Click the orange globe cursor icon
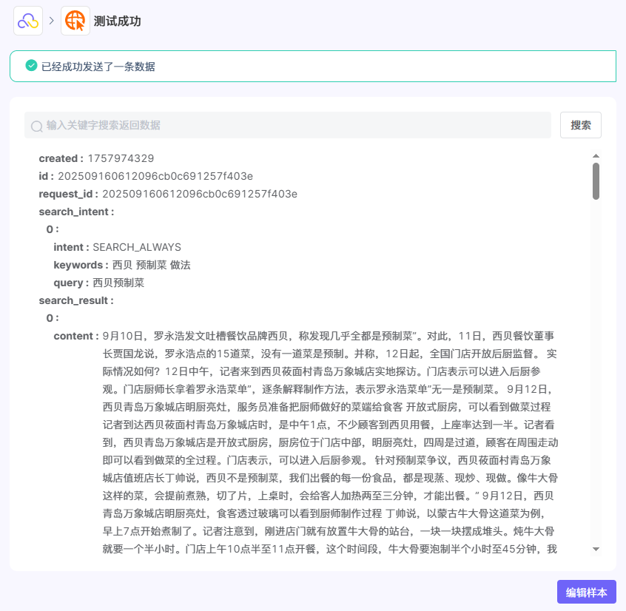This screenshot has width=626, height=611. [x=75, y=21]
